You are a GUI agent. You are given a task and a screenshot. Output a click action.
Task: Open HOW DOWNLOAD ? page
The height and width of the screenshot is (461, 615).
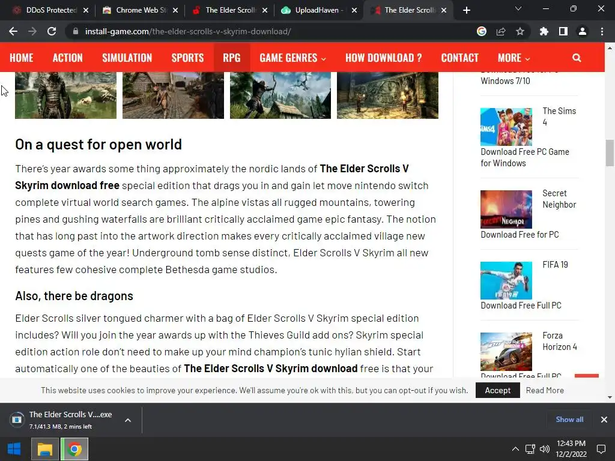384,58
